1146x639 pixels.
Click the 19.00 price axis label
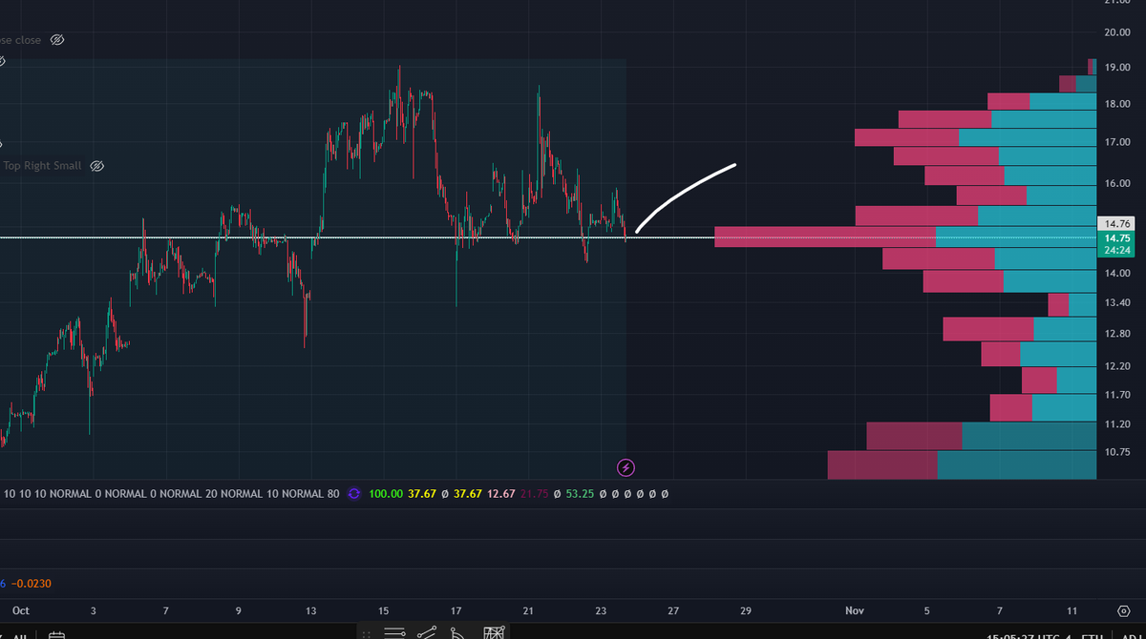click(1117, 69)
